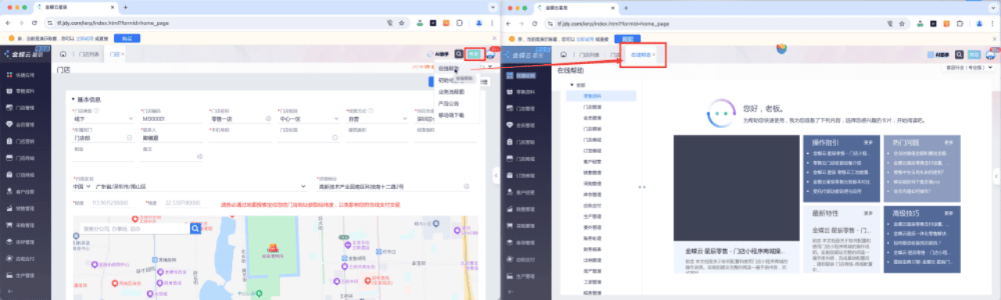Open 库存管理 in left window sidebar
Viewport: 1001px width, 300px height.
click(x=26, y=242)
